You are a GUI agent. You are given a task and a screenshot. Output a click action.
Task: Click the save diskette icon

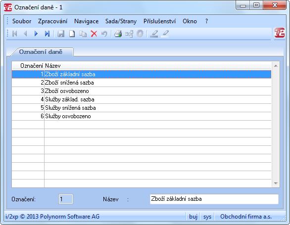coord(61,34)
